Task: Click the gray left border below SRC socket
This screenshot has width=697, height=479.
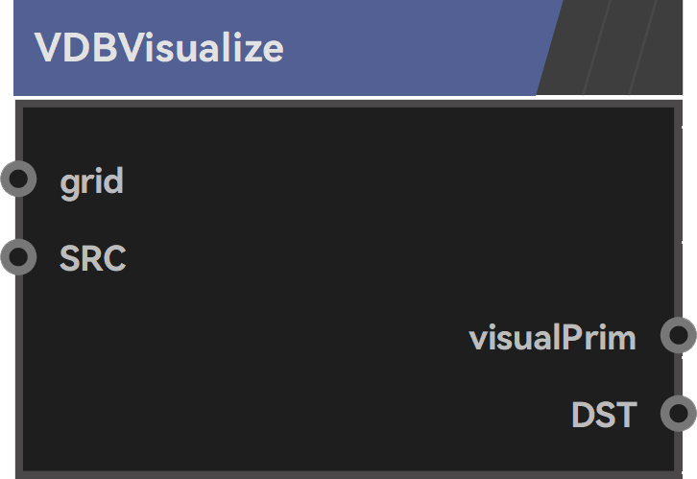Action: pyautogui.click(x=19, y=373)
